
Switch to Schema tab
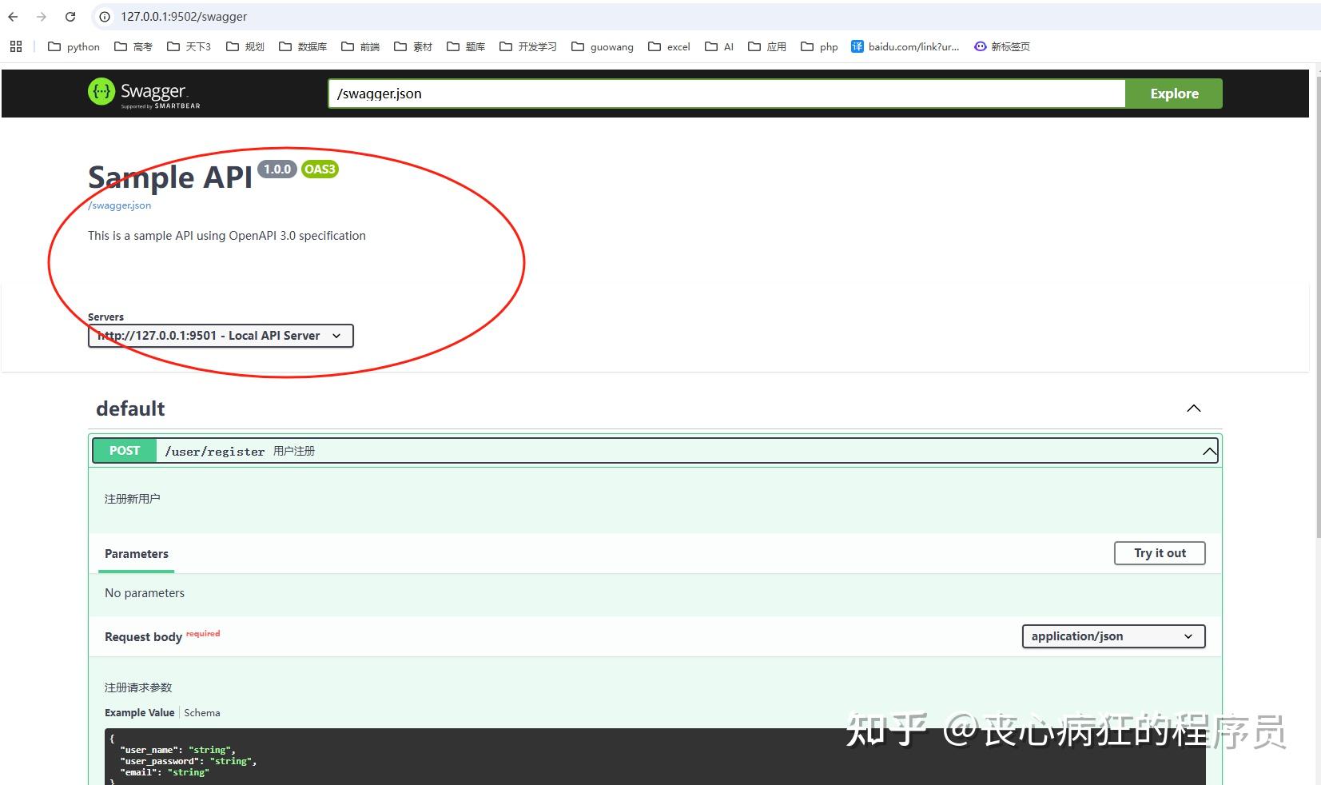coord(201,713)
